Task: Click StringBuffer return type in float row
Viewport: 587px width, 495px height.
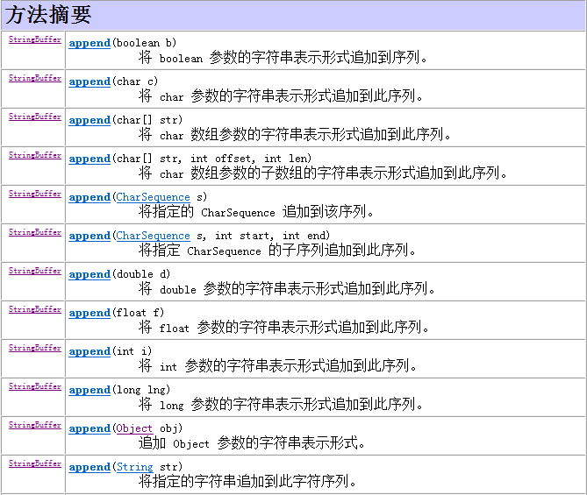Action: 35,309
